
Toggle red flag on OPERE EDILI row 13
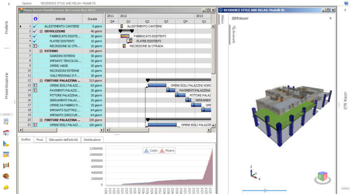pyautogui.click(x=35, y=86)
